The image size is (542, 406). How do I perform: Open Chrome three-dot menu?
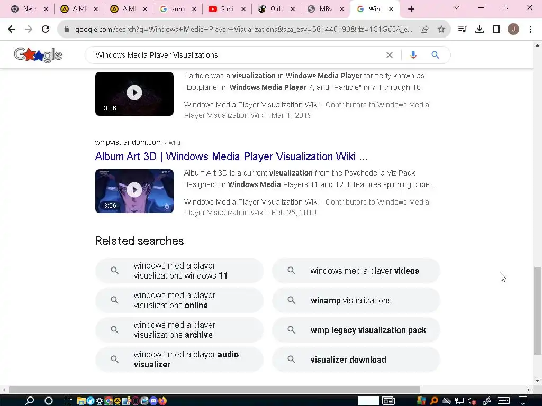tap(530, 30)
